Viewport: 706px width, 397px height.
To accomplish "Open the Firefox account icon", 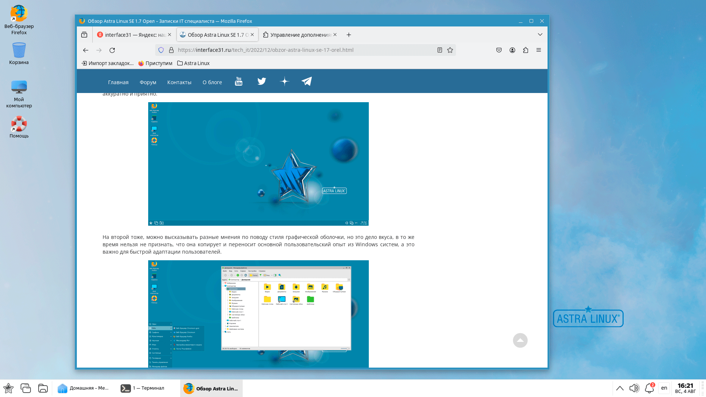I will point(512,50).
